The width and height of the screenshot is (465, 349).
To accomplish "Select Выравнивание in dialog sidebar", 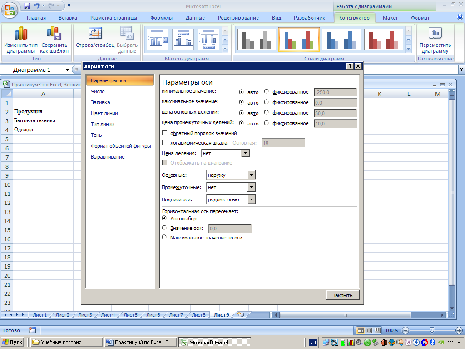I will (x=108, y=157).
